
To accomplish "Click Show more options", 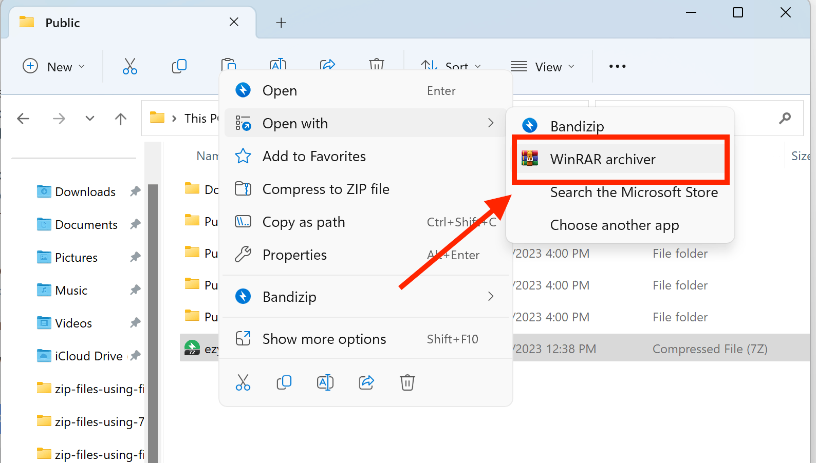I will pyautogui.click(x=366, y=339).
